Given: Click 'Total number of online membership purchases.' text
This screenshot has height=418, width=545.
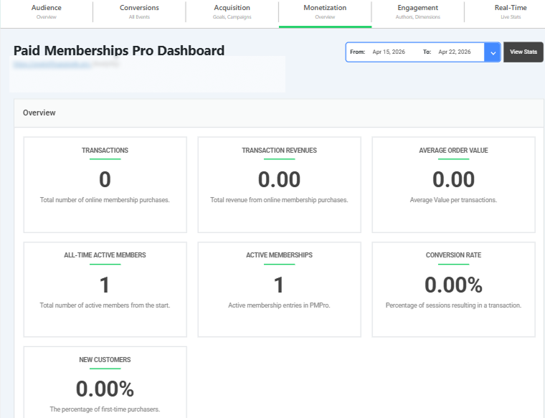Looking at the screenshot, I should click(105, 200).
